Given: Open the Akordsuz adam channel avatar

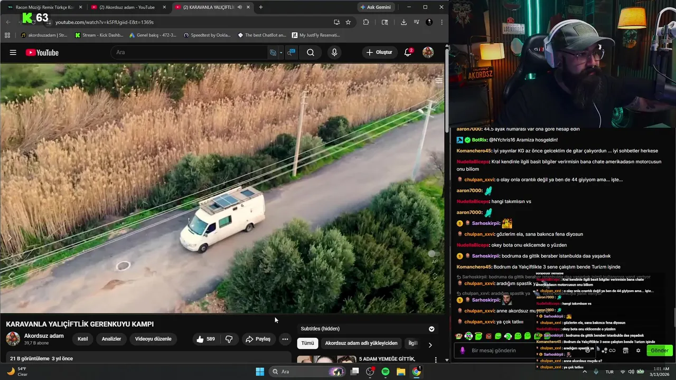Looking at the screenshot, I should pos(13,339).
